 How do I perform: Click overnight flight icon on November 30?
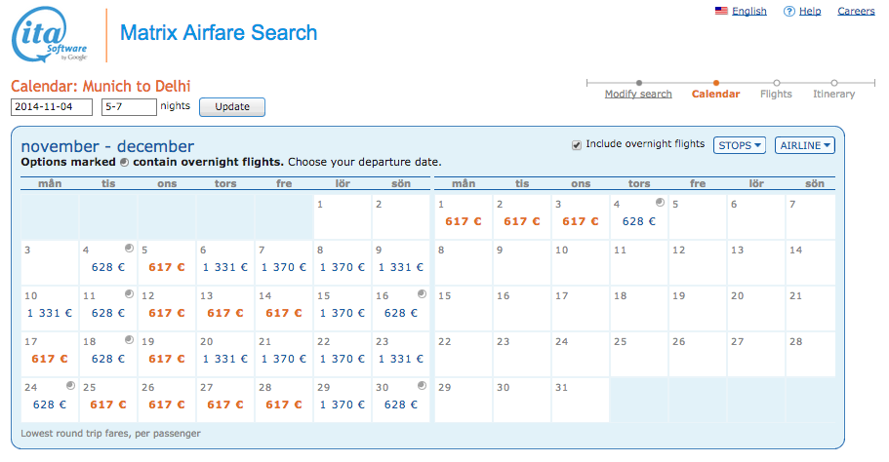[422, 384]
